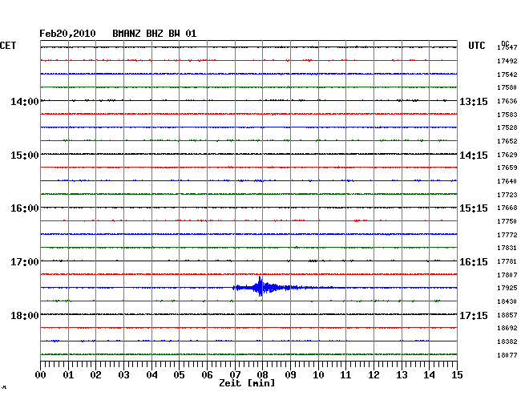
Task: Click the DC value "17629"
Action: pos(507,155)
